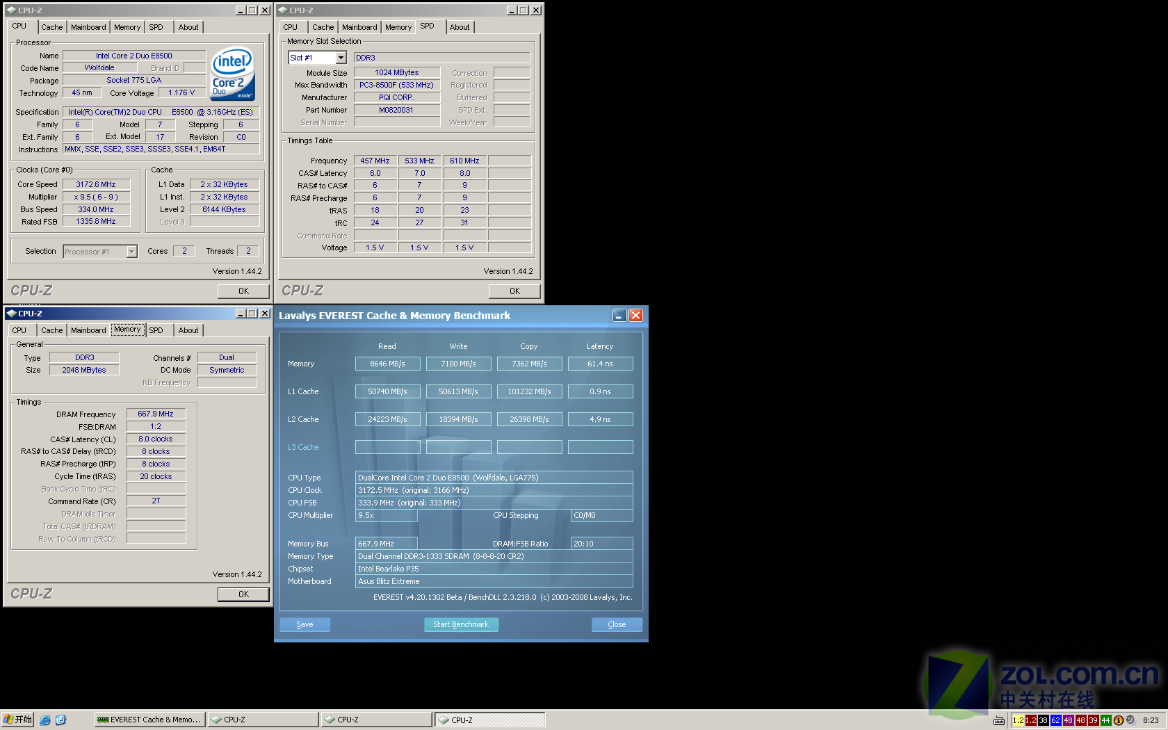Click the Memory Copy value 7362 MB/s
1168x730 pixels.
[529, 364]
